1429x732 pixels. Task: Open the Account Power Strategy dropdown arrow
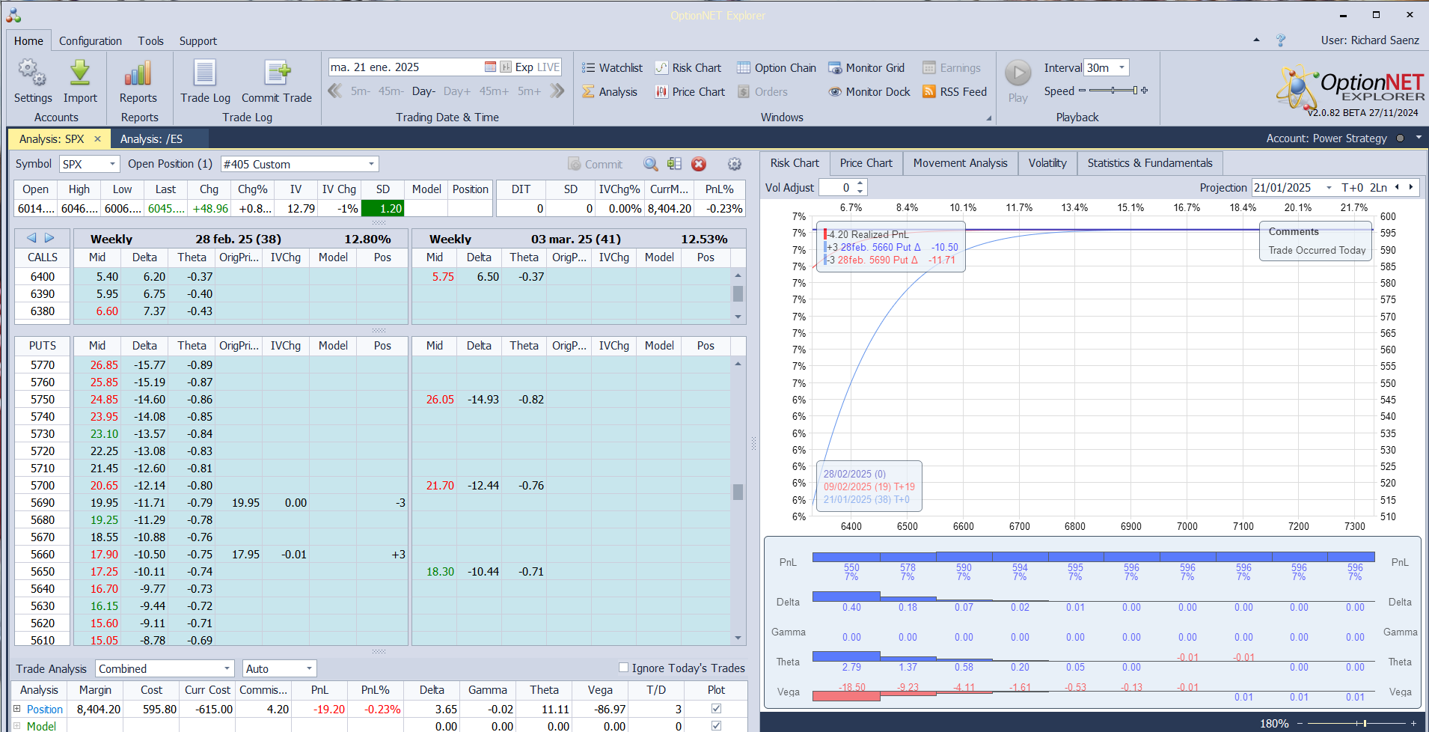click(1419, 138)
